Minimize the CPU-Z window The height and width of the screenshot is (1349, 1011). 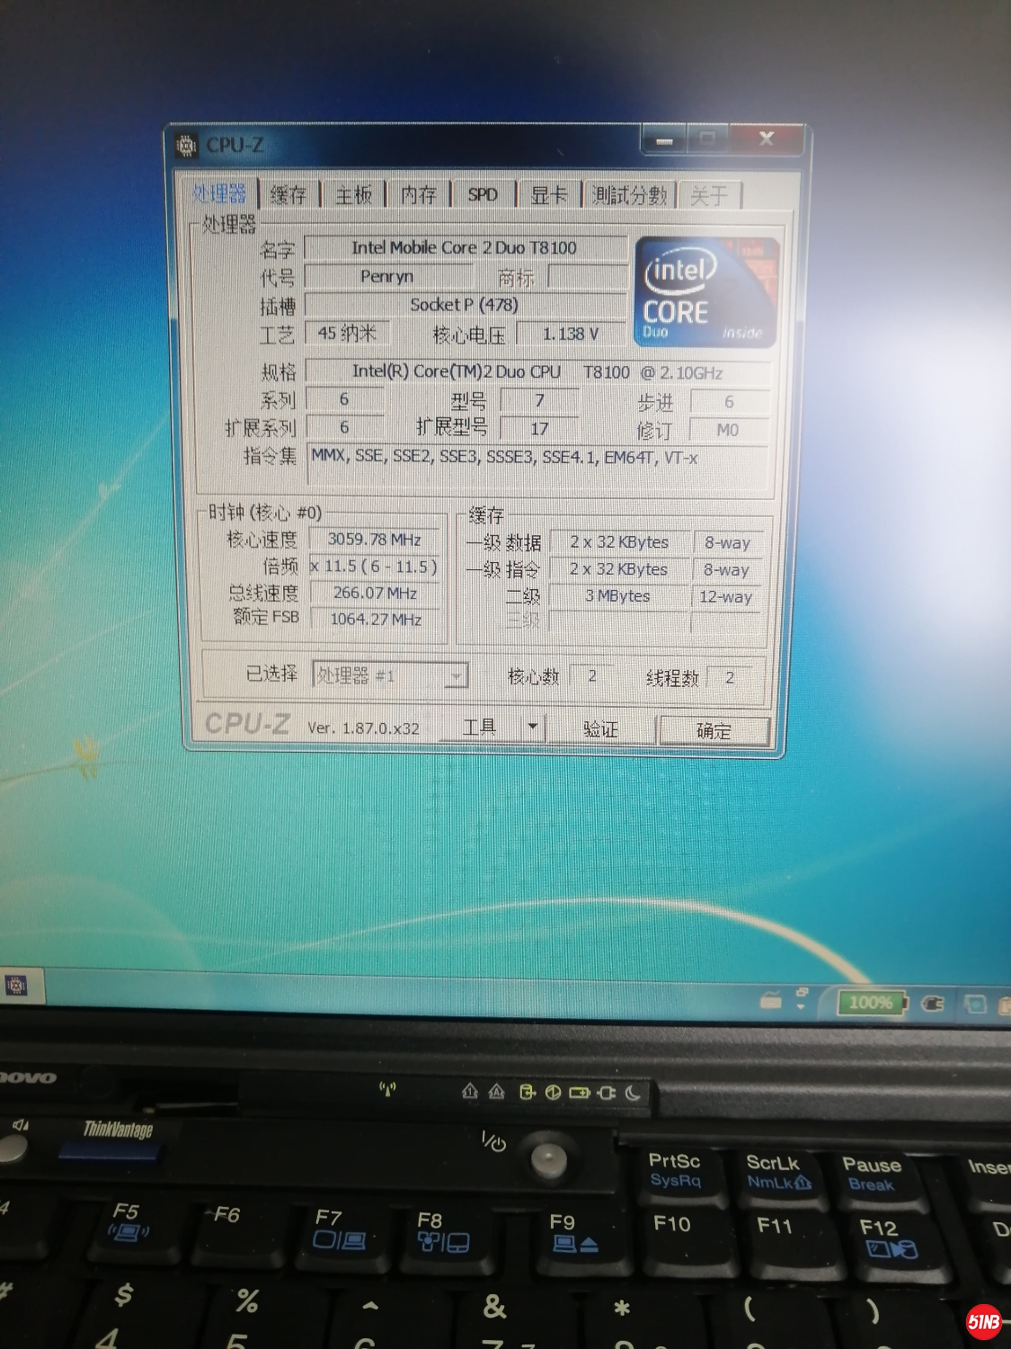pos(665,139)
